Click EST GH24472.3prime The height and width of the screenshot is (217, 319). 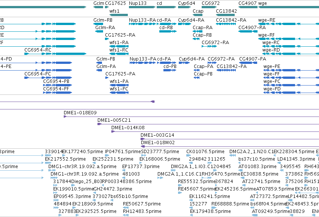(113, 189)
